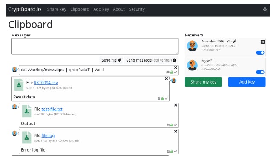Click the skull icon in the navbar
This screenshot has height=160, width=279.
coord(265,9)
